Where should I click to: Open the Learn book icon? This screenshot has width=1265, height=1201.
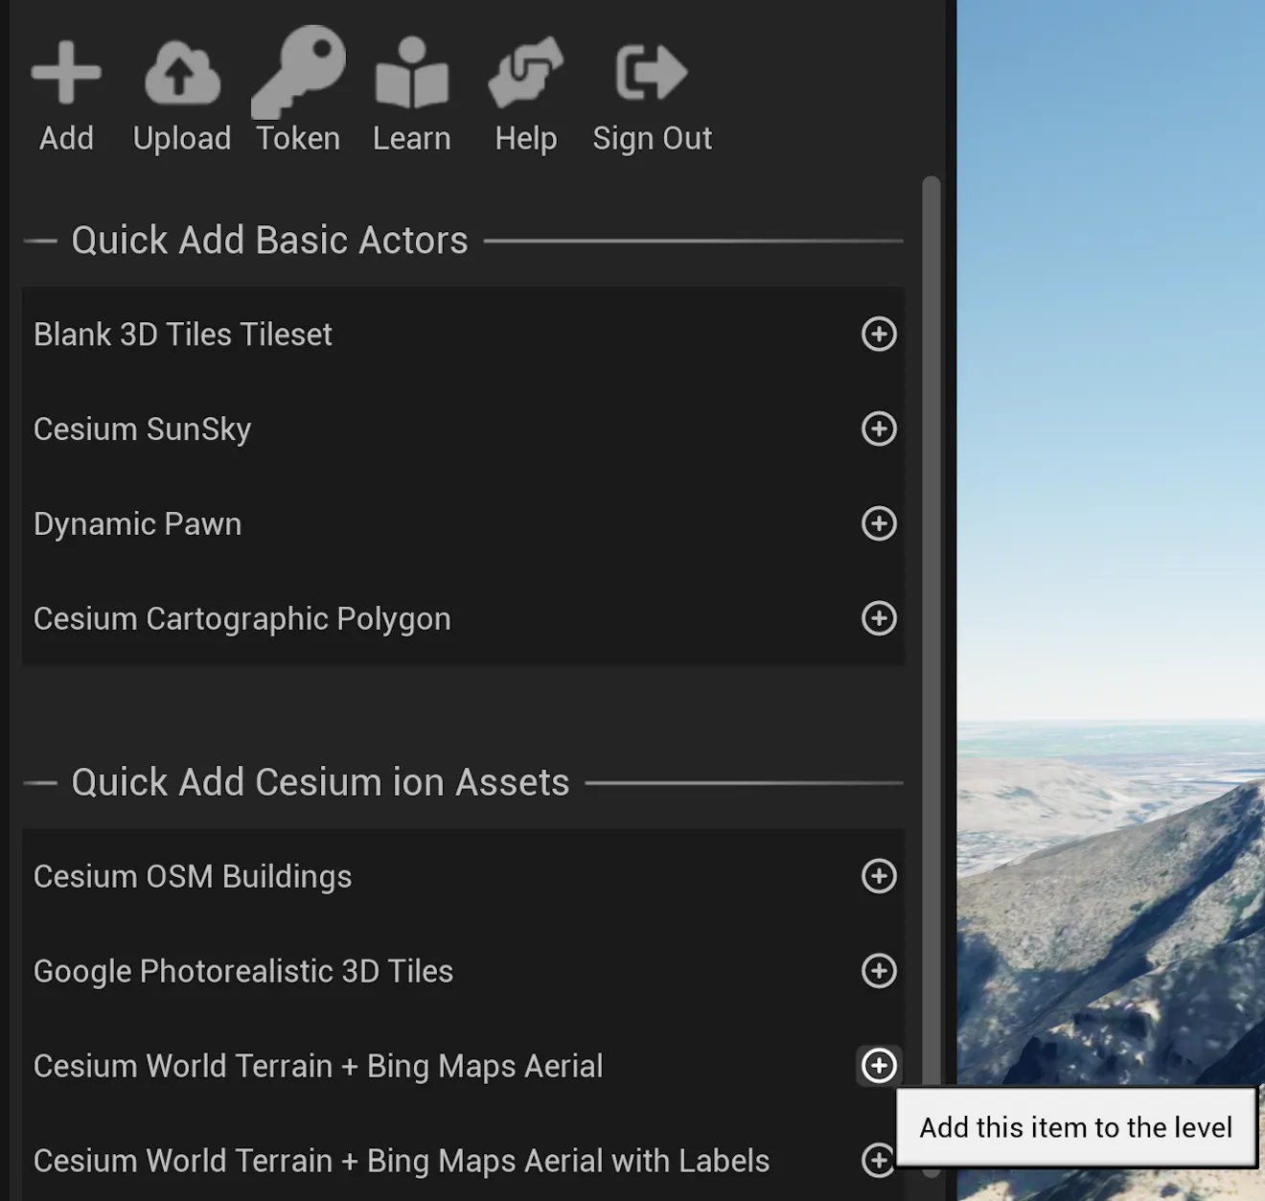[x=412, y=73]
